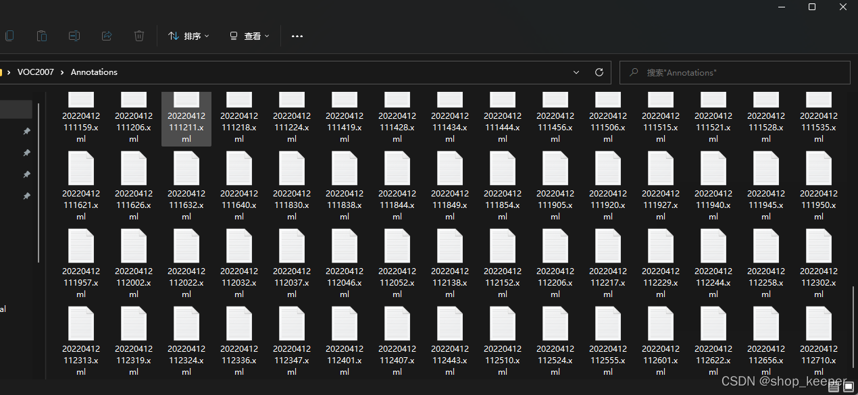Select file icon 20220412112138.xml
This screenshot has width=858, height=395.
tap(450, 246)
